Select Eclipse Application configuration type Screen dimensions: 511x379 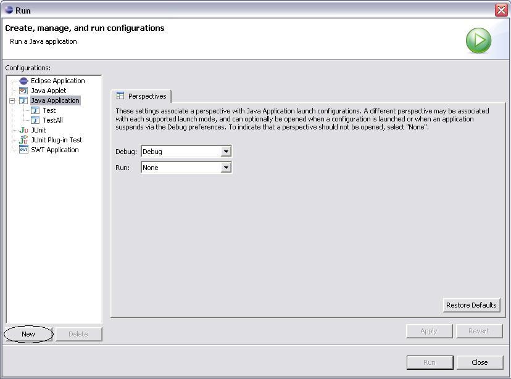[x=57, y=81]
